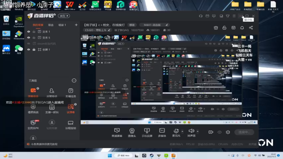Click the unlock icon above the preview

click(x=224, y=28)
